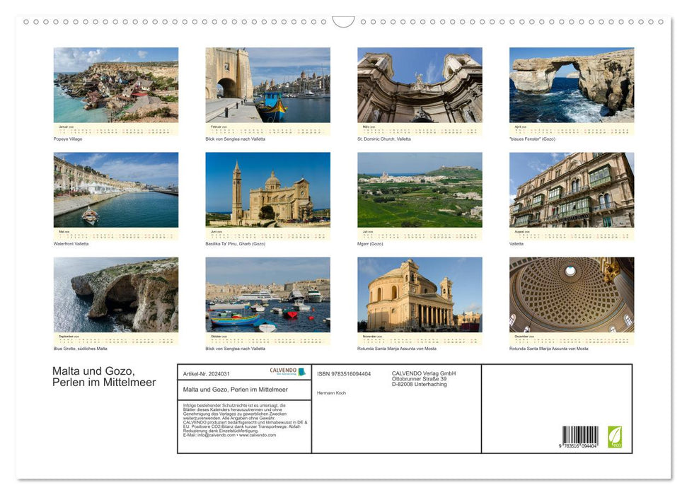687x495 pixels.
Task: Select the February Blick von Senglea nach Valletta image
Action: coord(267,85)
